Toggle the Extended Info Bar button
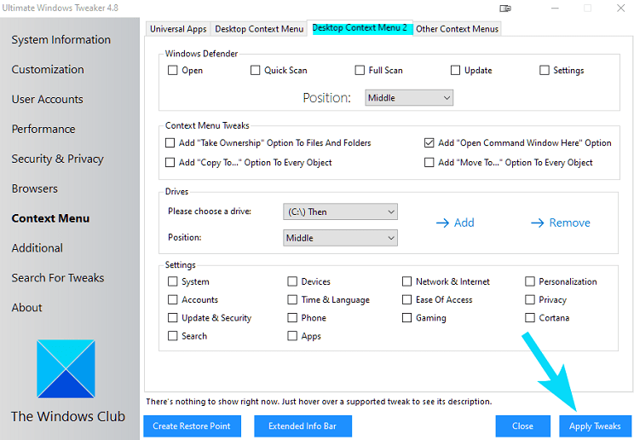Viewport: 634px width, 440px height. coord(303,426)
